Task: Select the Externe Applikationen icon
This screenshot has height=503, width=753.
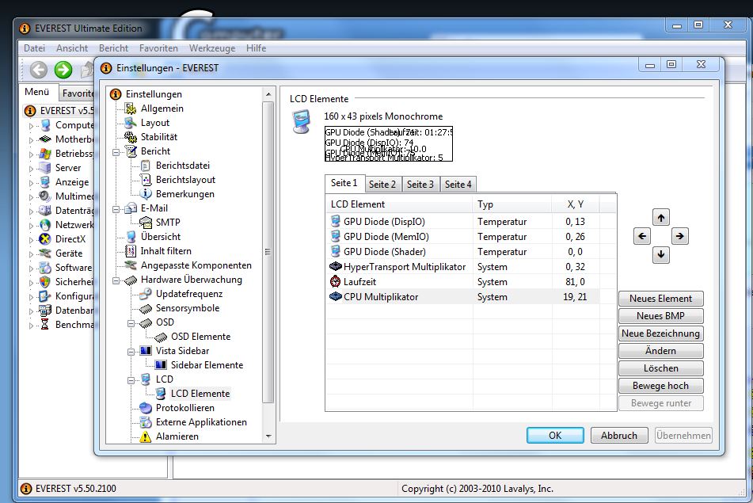Action: pyautogui.click(x=146, y=422)
